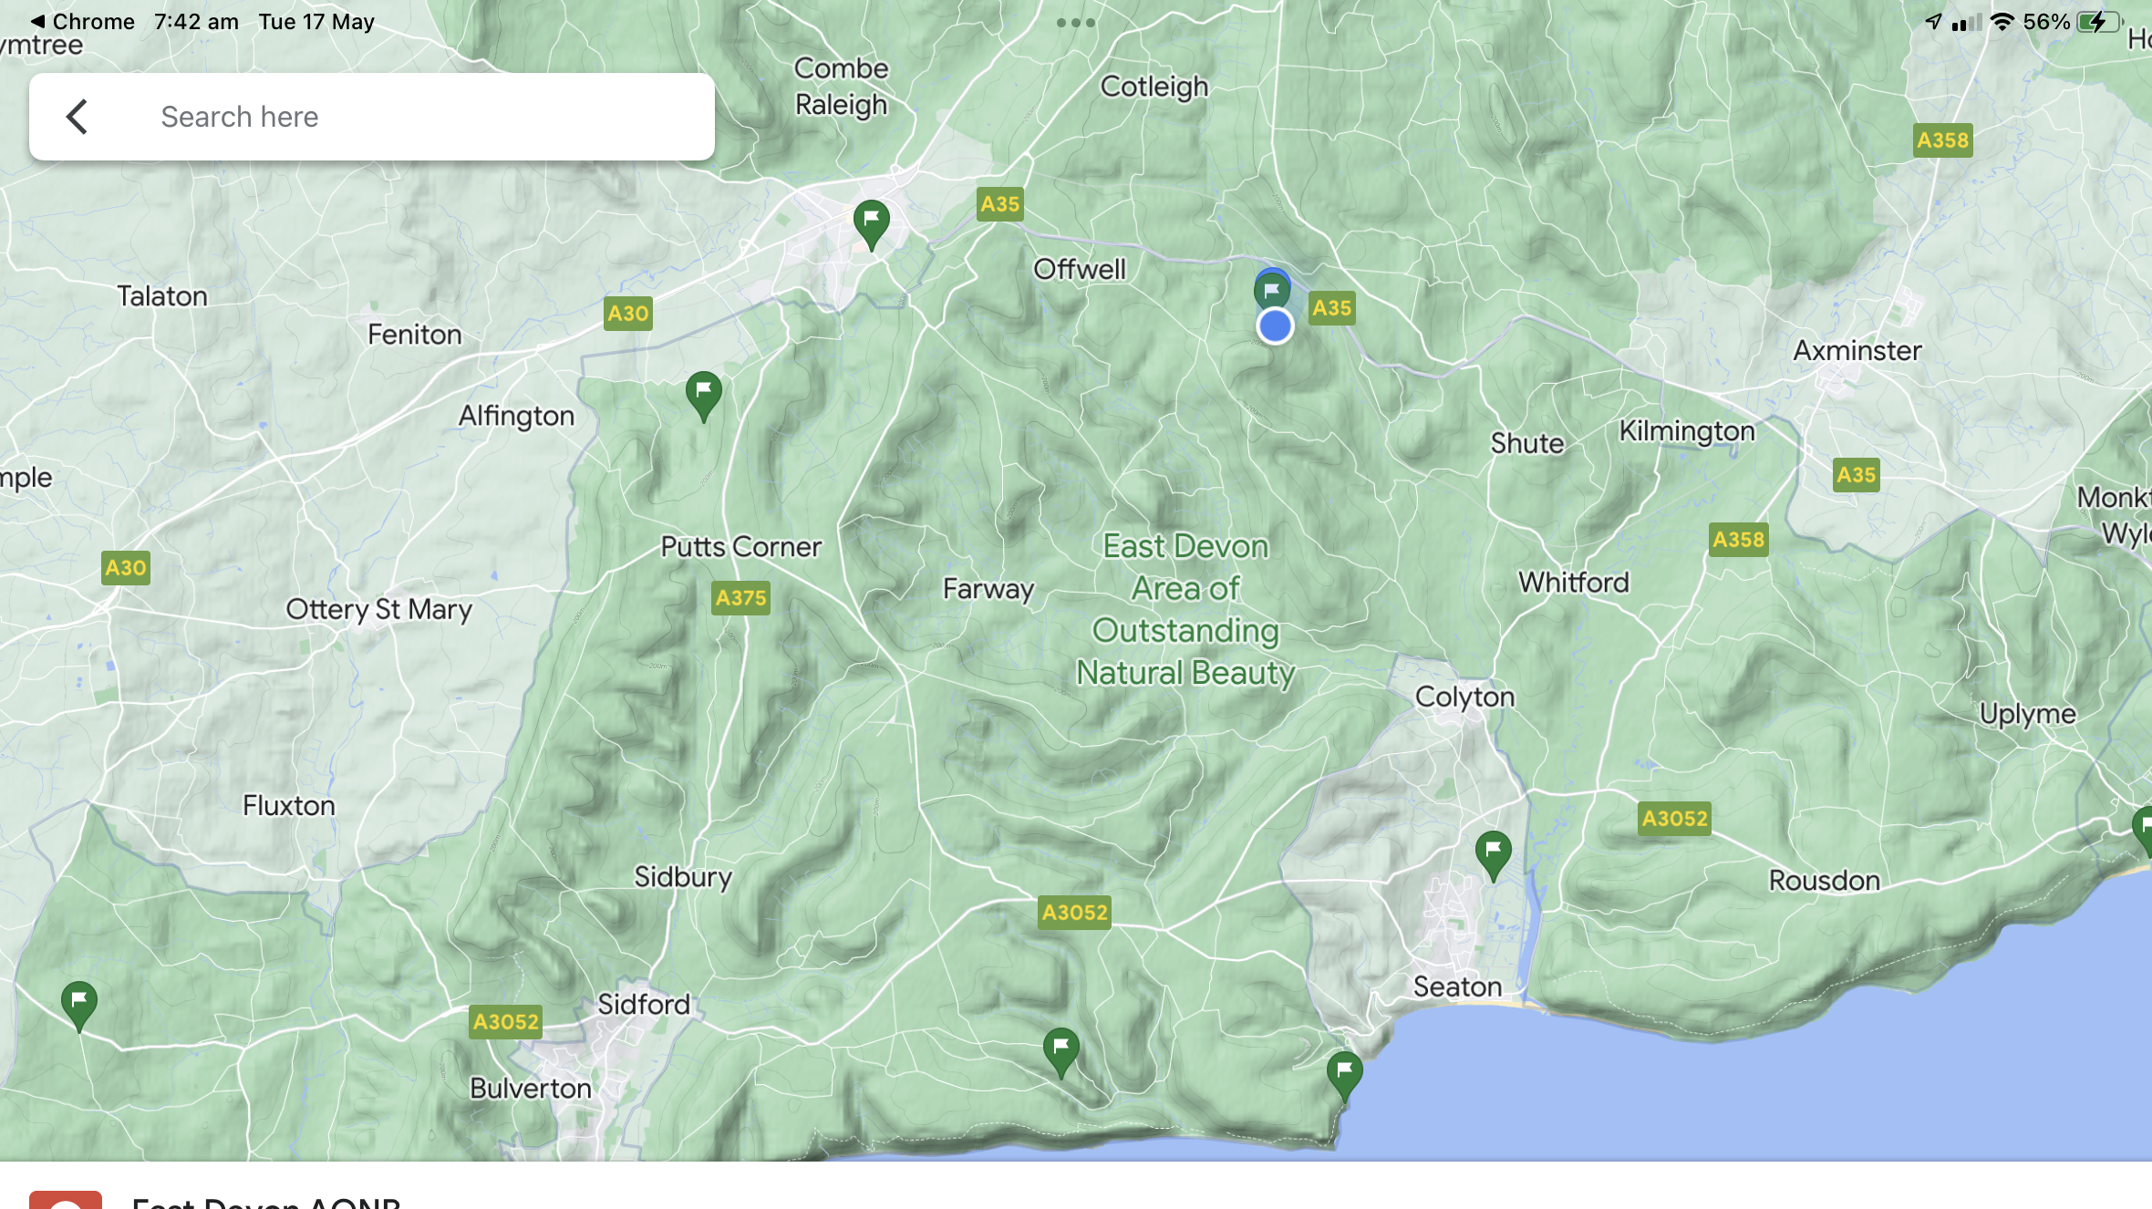This screenshot has width=2152, height=1209.
Task: Tap the Seaton town label
Action: coord(1456,986)
